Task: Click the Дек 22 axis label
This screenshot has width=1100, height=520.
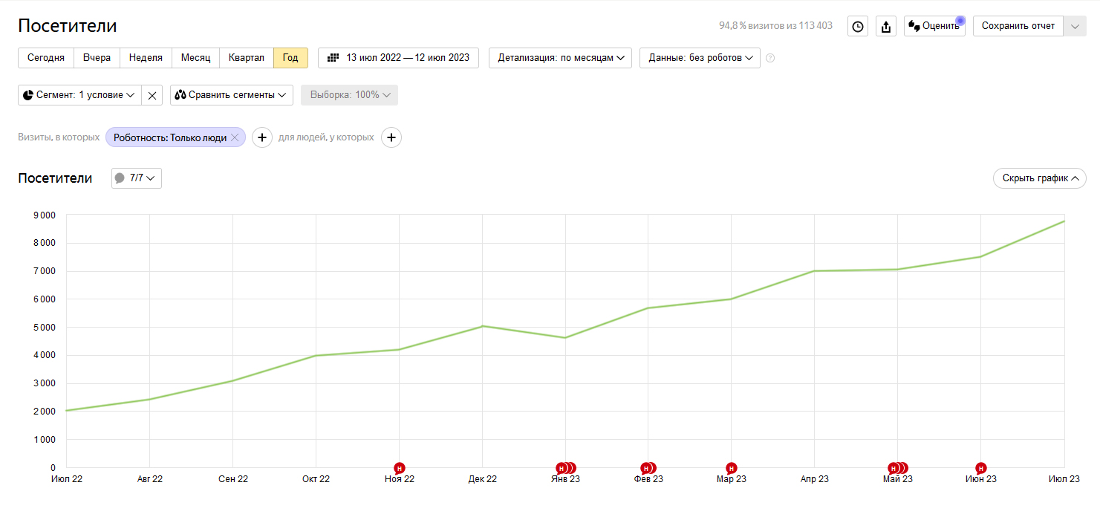Action: (483, 479)
